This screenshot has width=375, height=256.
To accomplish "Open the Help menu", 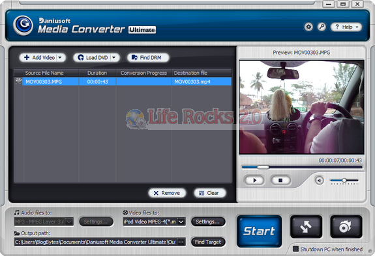I will click(x=346, y=27).
